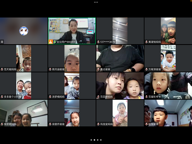Open the three-dot menu at top
Image resolution: width=192 pixels, height=144 pixels.
pyautogui.click(x=96, y=2)
